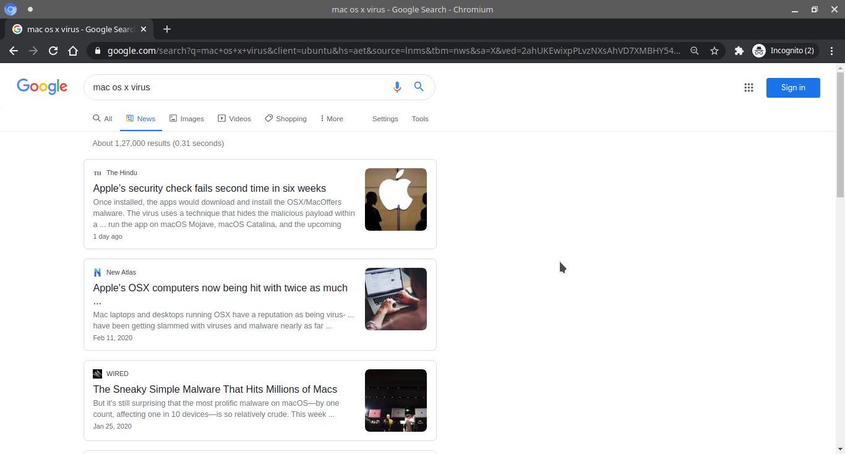845x454 pixels.
Task: Open 'The Sneaky Simple Malware' WIRED article
Action: tap(215, 390)
